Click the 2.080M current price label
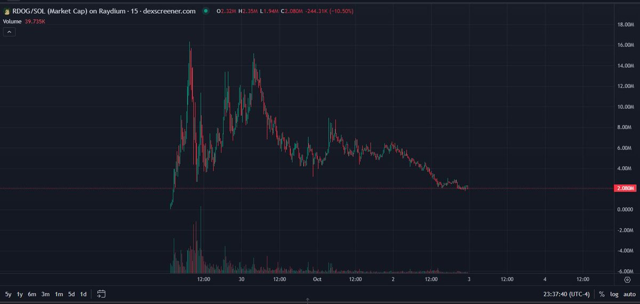Image resolution: width=640 pixels, height=304 pixels. 625,189
